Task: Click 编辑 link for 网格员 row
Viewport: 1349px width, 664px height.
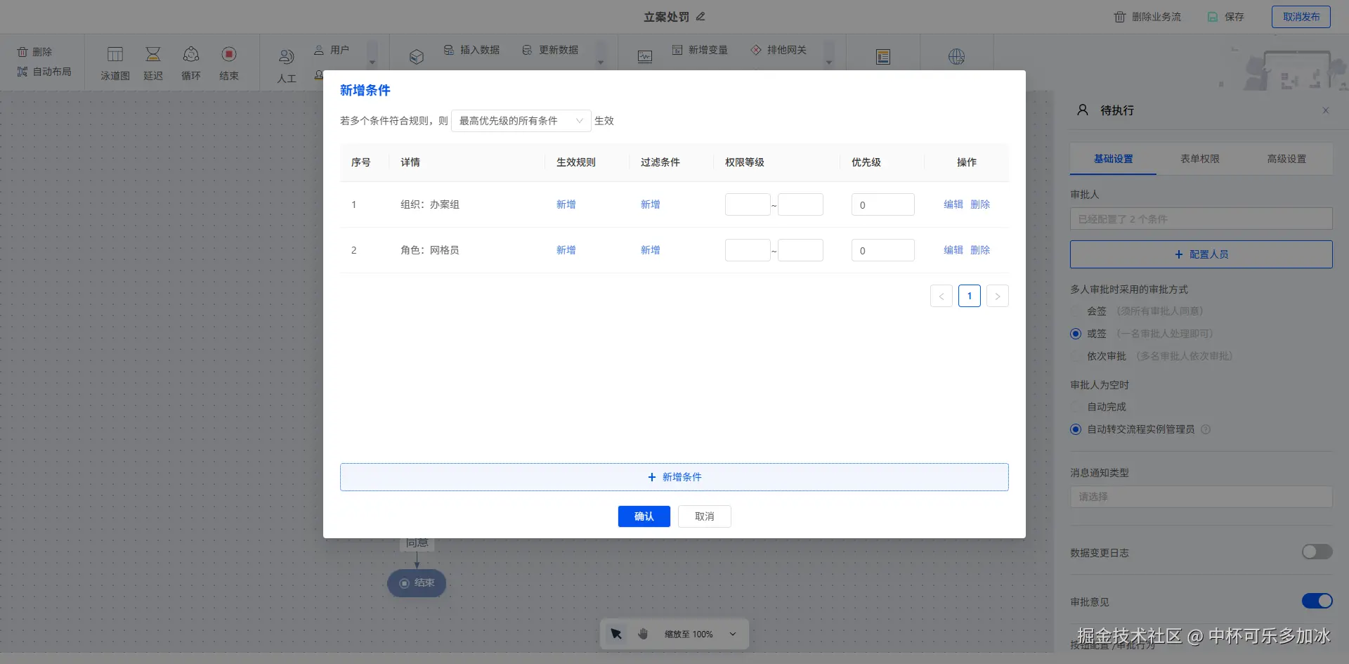Action: (953, 250)
